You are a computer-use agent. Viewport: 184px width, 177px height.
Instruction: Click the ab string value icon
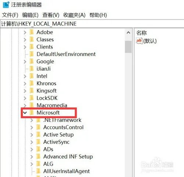tap(139, 41)
